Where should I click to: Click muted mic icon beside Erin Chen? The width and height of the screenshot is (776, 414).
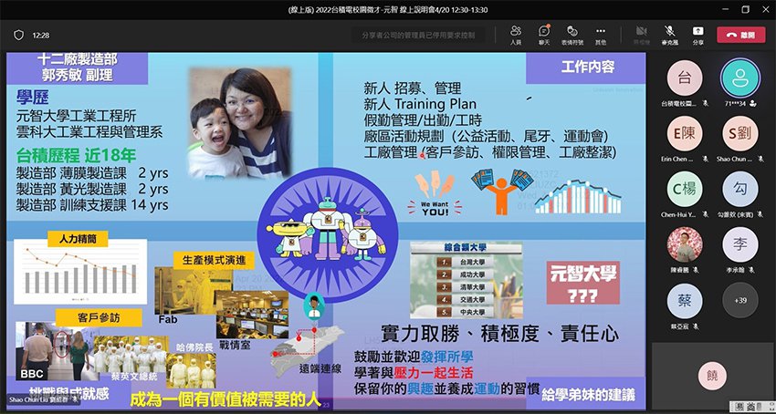705,160
